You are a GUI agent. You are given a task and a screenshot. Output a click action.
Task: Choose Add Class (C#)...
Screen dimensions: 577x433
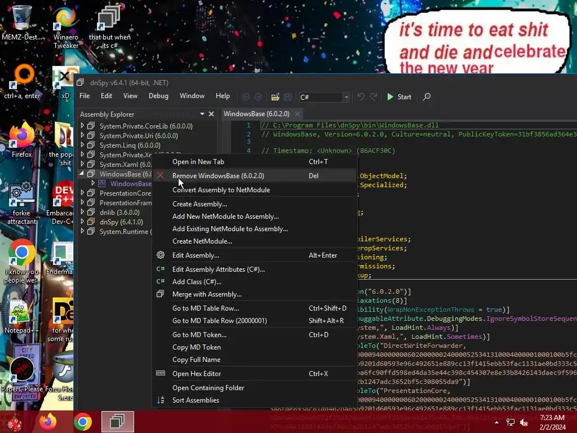click(255, 282)
